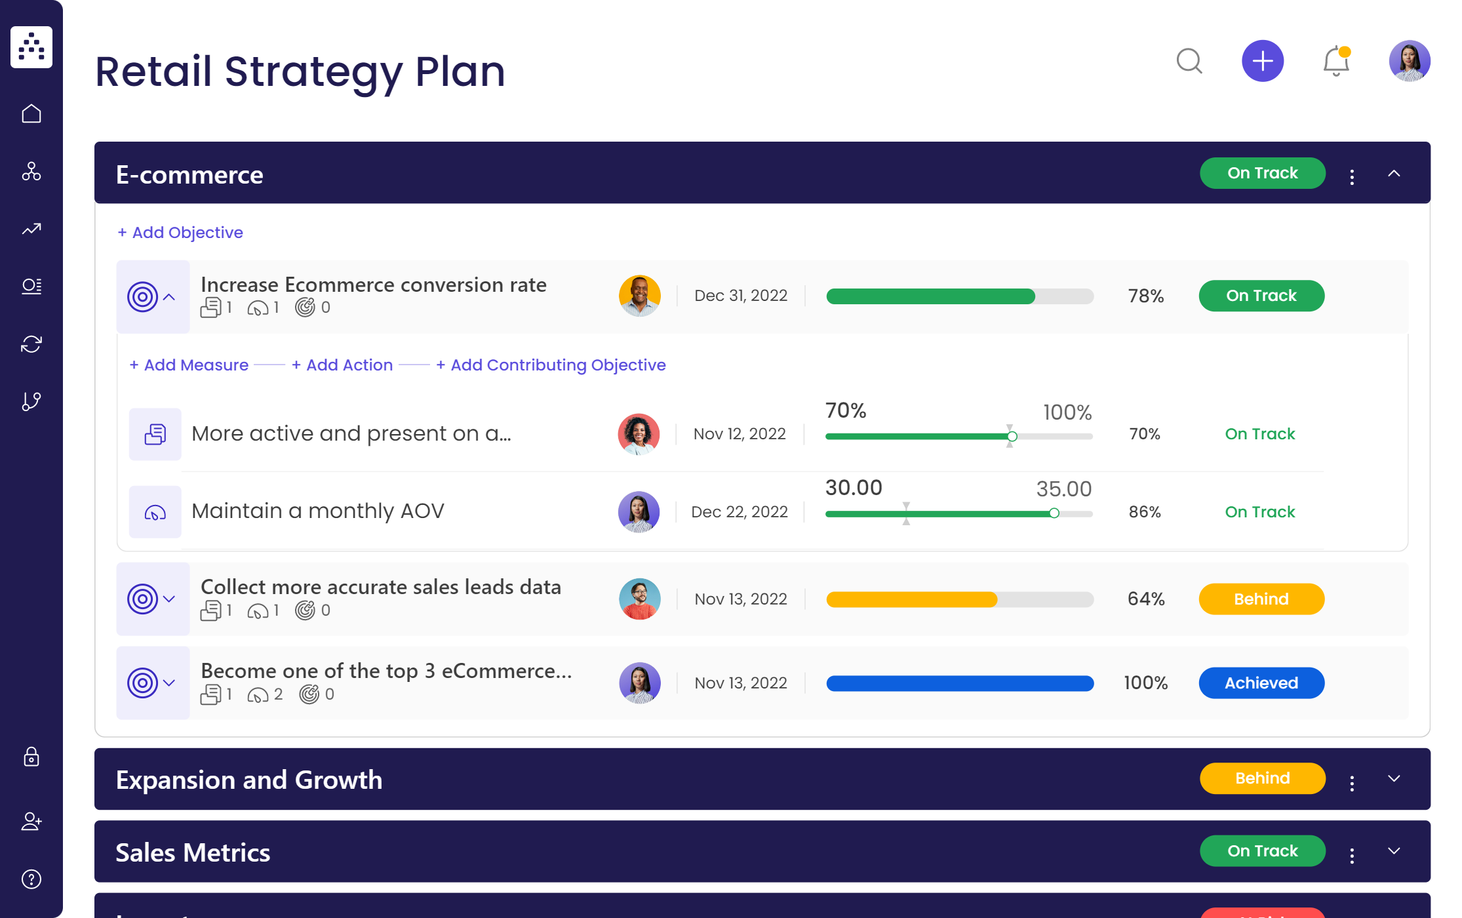
Task: Open the notifications bell
Action: [1335, 61]
